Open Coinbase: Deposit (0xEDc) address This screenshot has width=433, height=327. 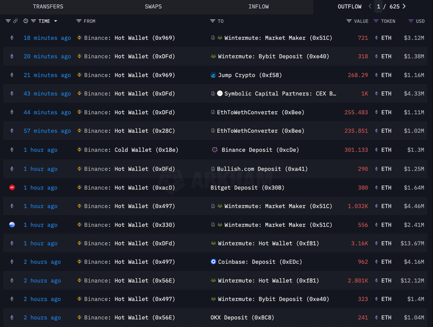[x=260, y=261]
